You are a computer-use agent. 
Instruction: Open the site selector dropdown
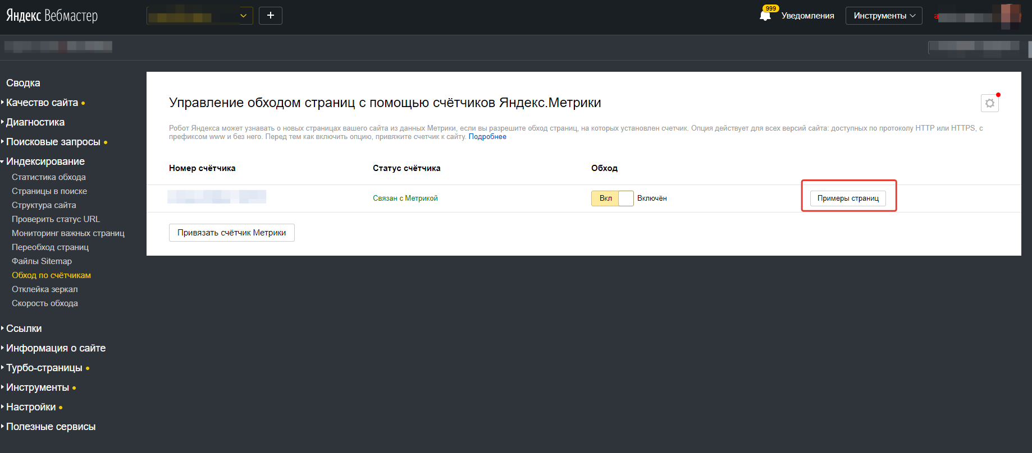click(200, 16)
